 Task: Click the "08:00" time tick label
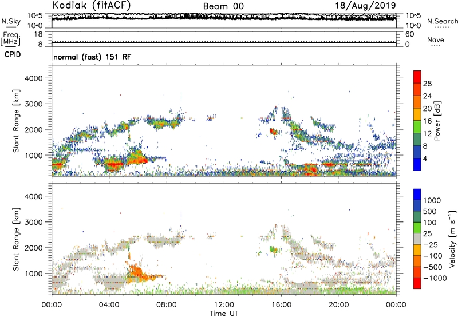pos(167,305)
